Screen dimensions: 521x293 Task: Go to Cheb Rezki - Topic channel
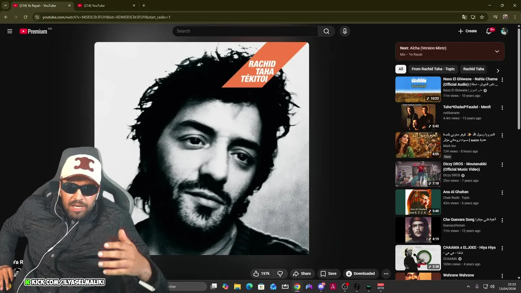(x=456, y=198)
